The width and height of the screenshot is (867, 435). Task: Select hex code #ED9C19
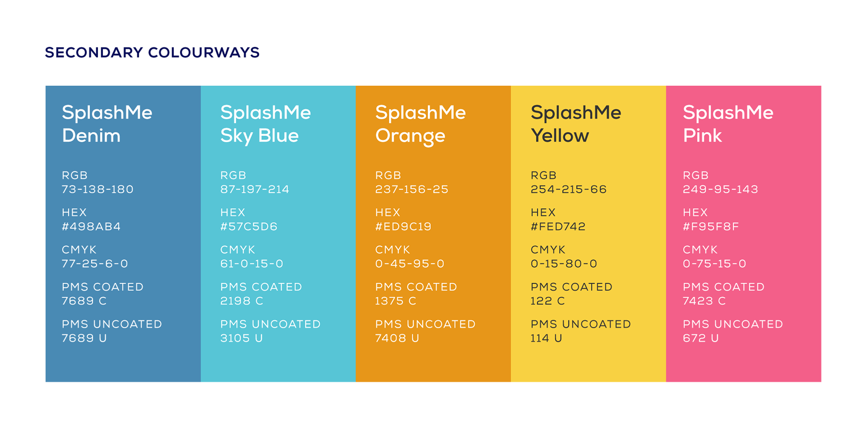(x=403, y=226)
